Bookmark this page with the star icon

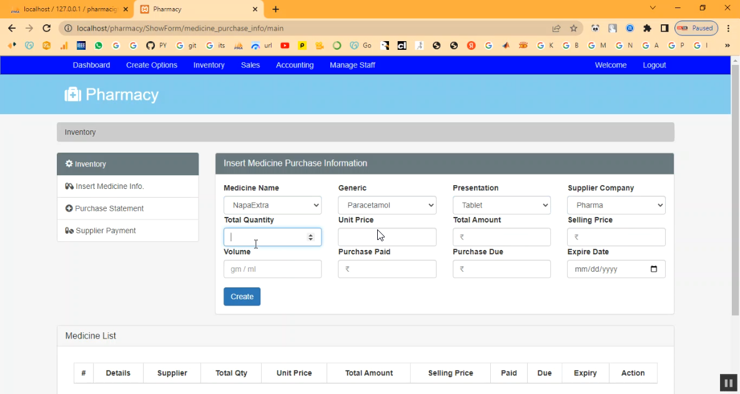click(x=573, y=28)
